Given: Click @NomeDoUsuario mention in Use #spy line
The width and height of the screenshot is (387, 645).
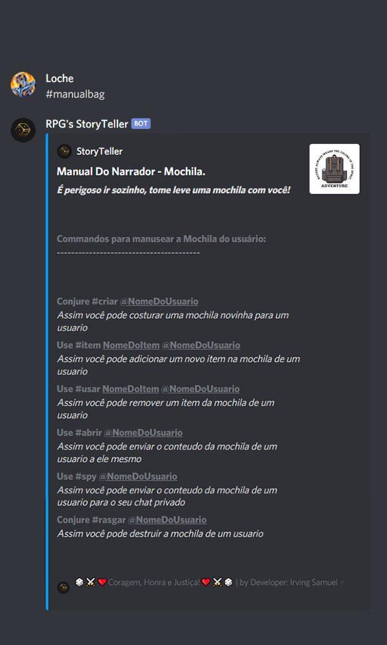Looking at the screenshot, I should click(138, 477).
